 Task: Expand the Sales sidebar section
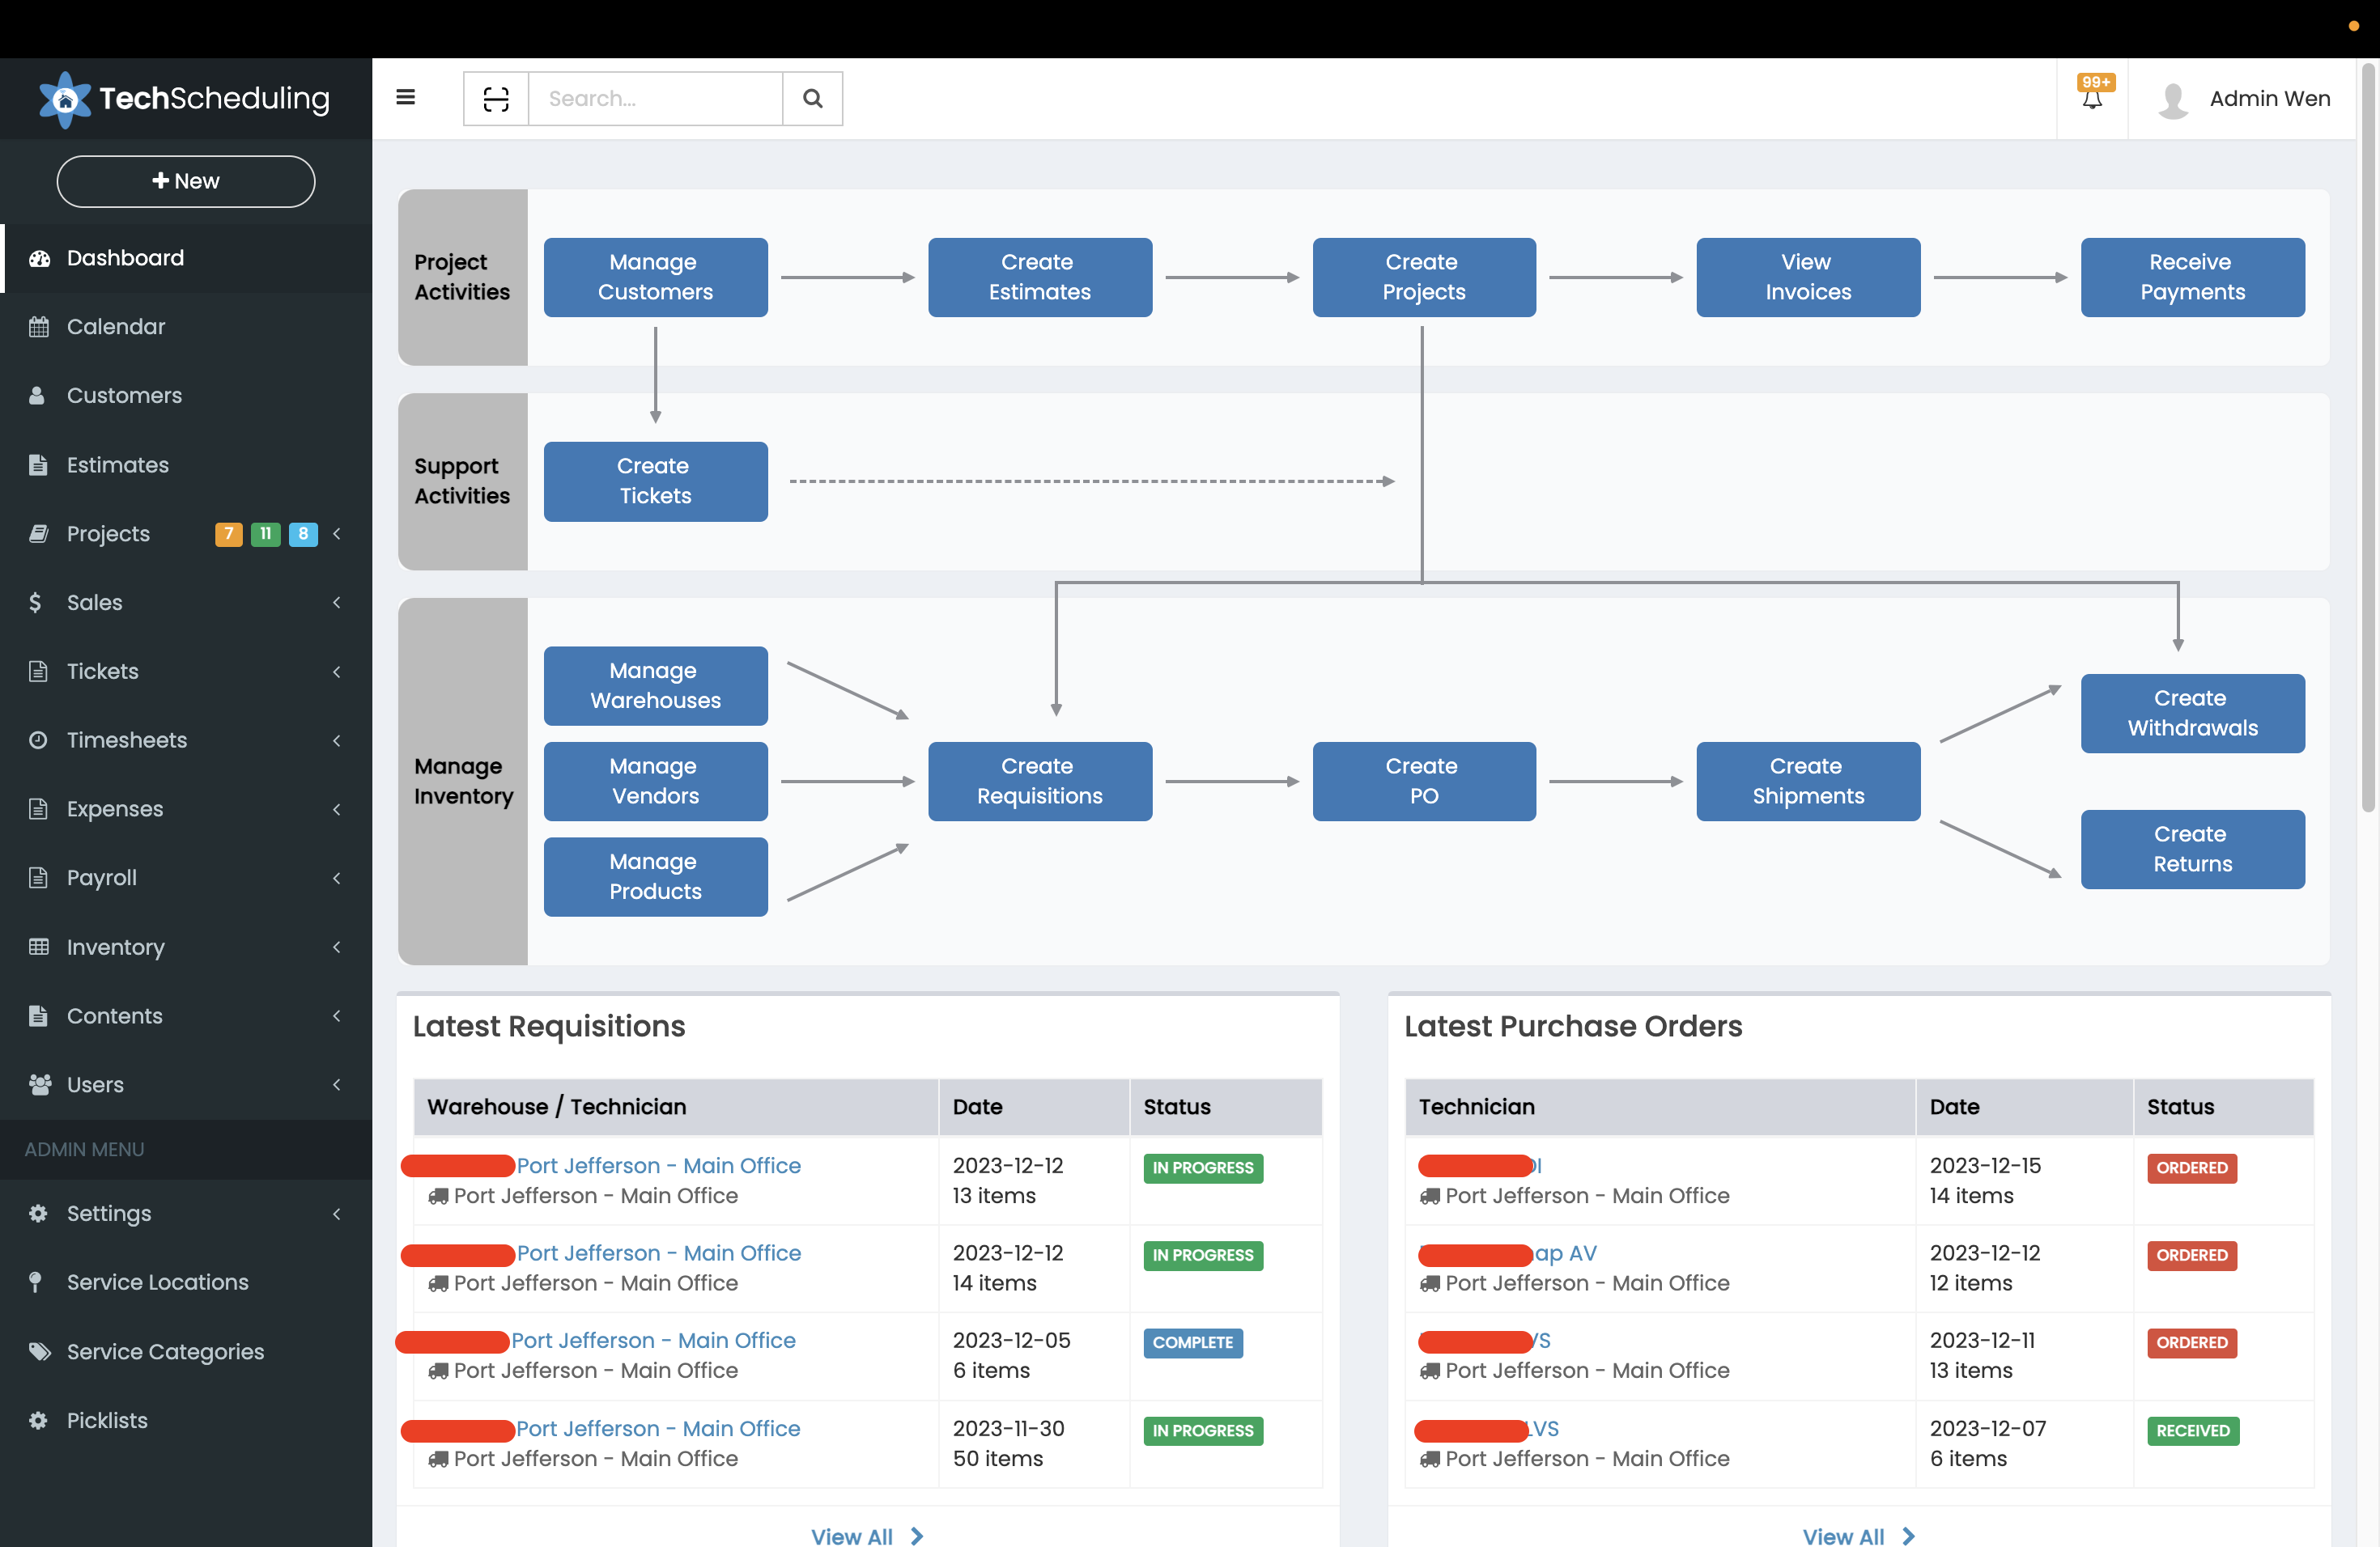337,603
